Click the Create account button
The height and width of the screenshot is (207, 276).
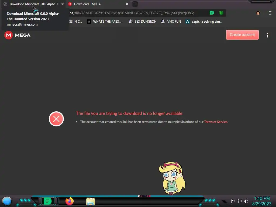(242, 35)
